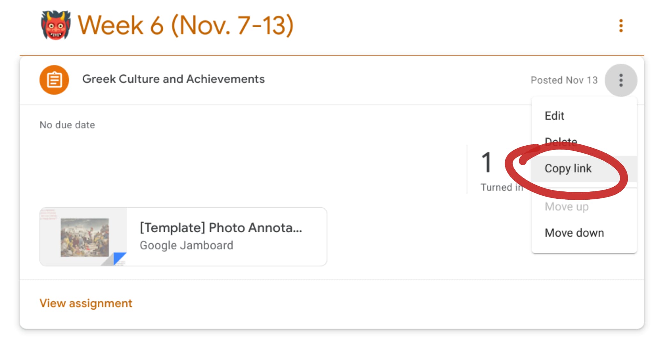
Task: Open the View assignment link
Action: click(x=86, y=303)
